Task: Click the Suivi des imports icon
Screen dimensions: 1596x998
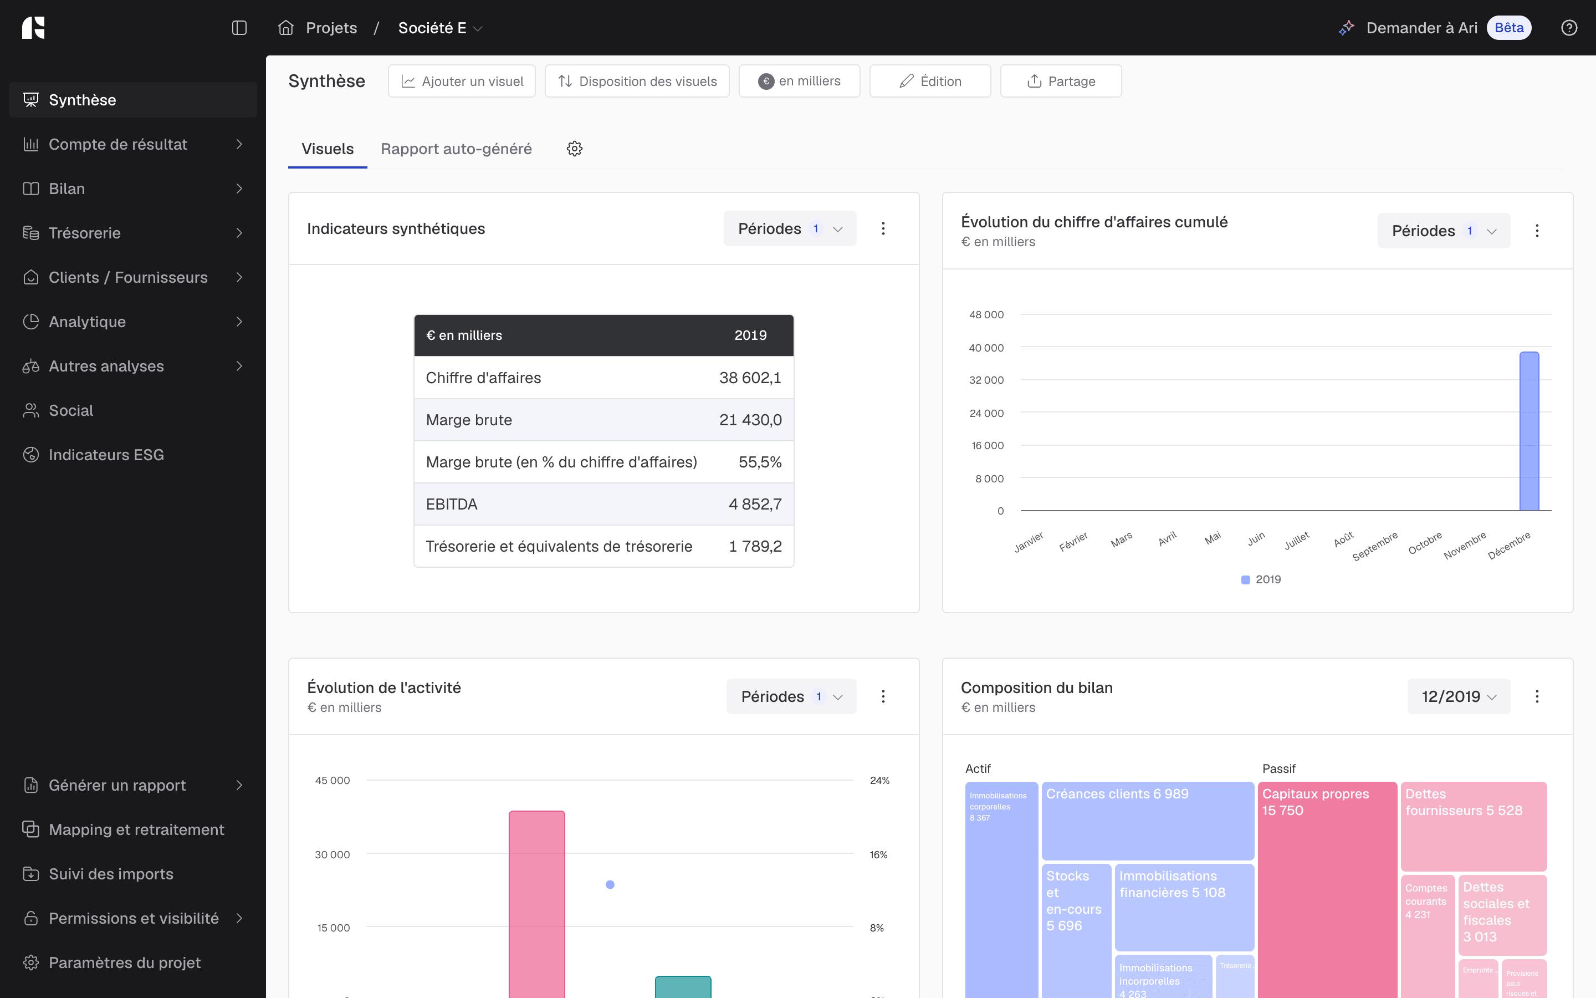Action: [31, 874]
